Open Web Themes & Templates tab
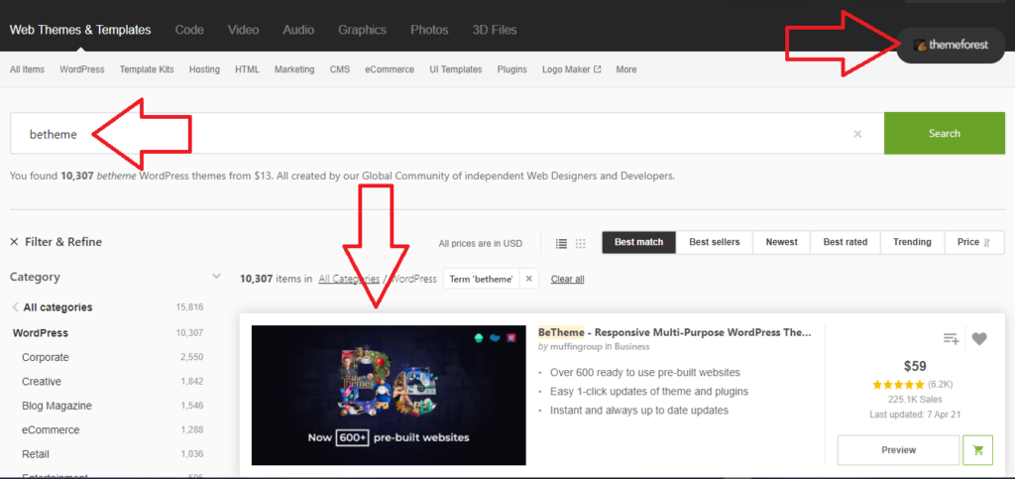Viewport: 1015px width, 479px height. pyautogui.click(x=80, y=30)
